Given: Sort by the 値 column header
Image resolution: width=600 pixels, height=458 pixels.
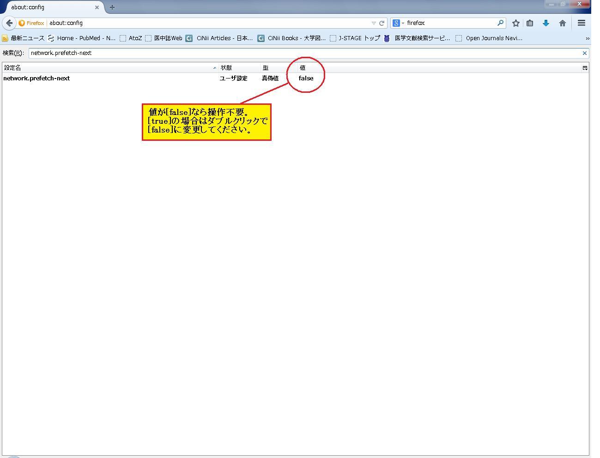Looking at the screenshot, I should pyautogui.click(x=439, y=68).
